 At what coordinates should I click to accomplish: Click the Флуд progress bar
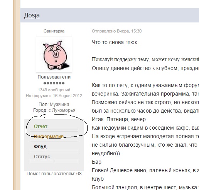click(x=54, y=151)
